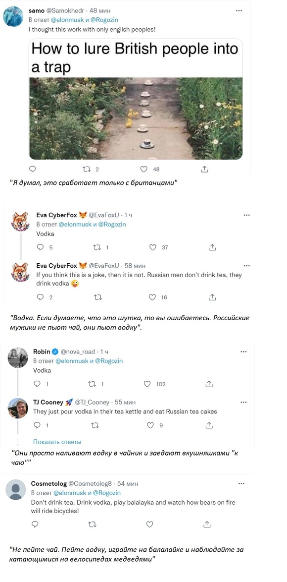The width and height of the screenshot is (287, 582).
Task: Open three-dot menu on TJ Cooney's tweet
Action: point(244,403)
